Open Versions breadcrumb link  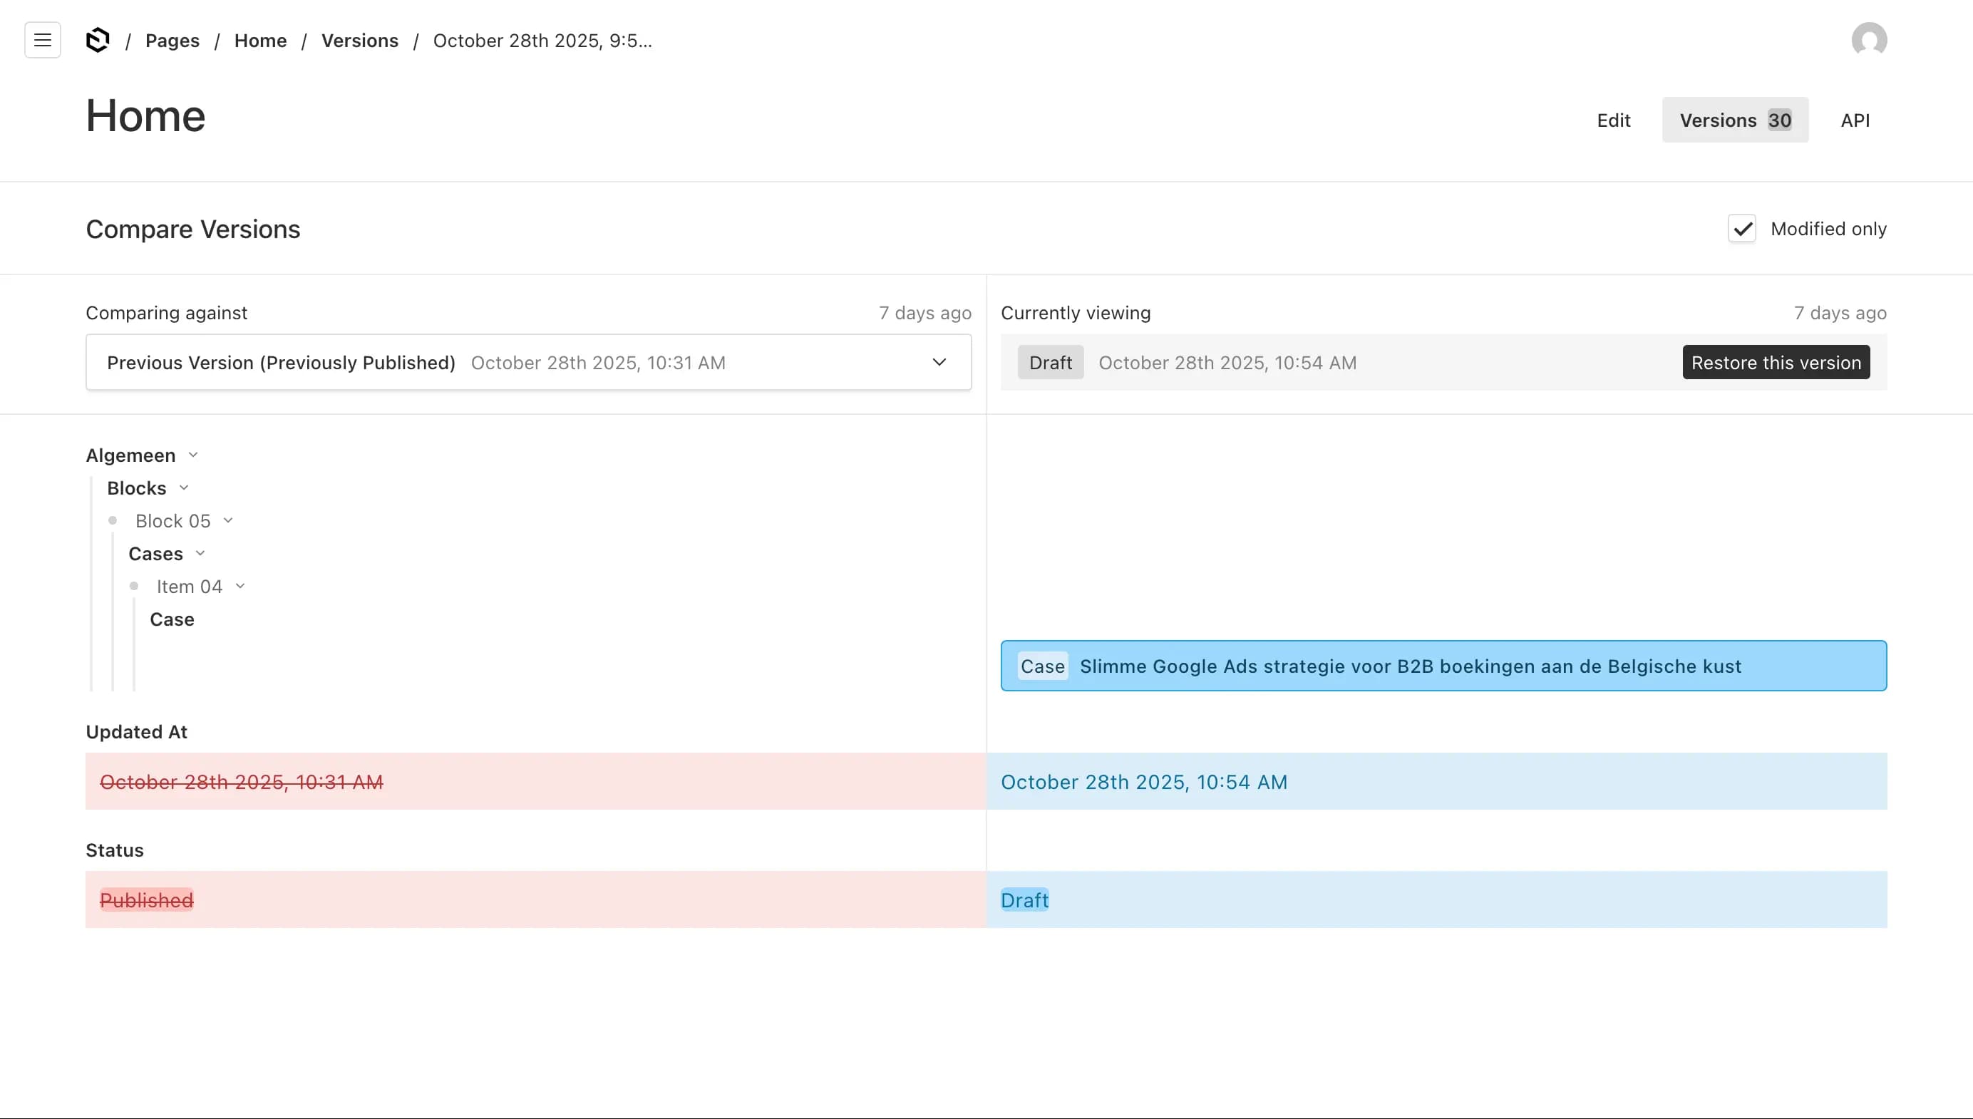tap(360, 41)
